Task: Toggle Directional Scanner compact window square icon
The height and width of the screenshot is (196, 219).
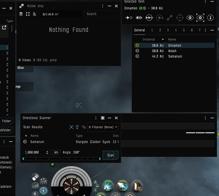Action: [x=103, y=118]
